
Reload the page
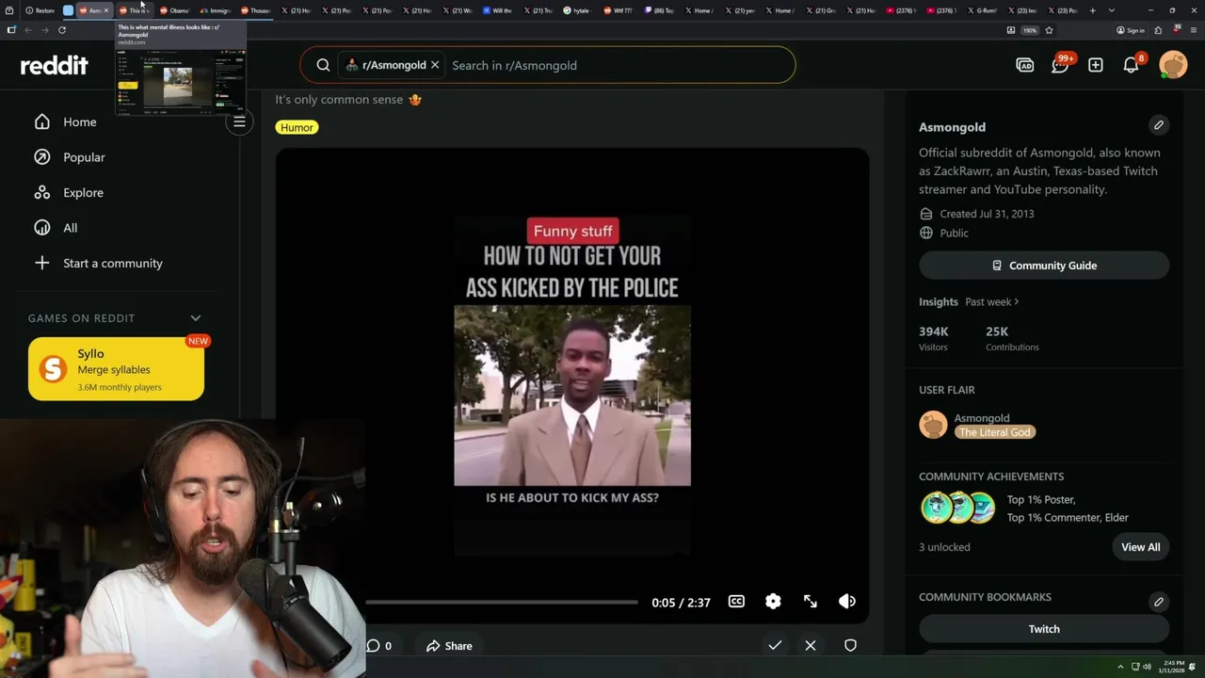[62, 30]
